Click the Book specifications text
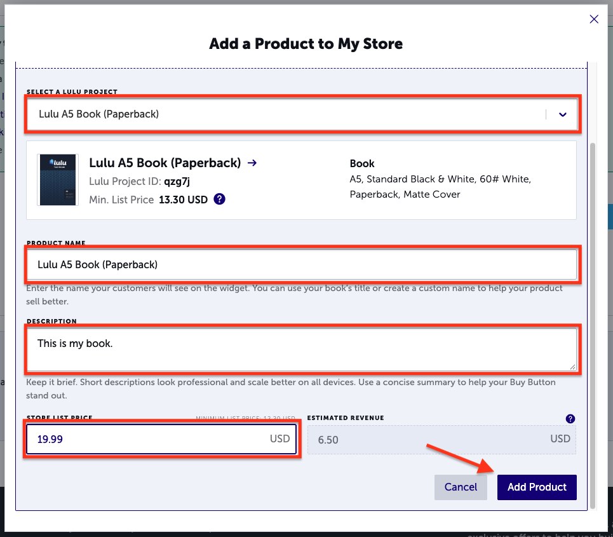Screen dimensions: 613x537 pyautogui.click(x=440, y=187)
